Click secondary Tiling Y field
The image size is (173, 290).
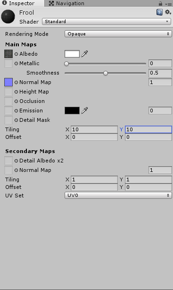(x=148, y=179)
